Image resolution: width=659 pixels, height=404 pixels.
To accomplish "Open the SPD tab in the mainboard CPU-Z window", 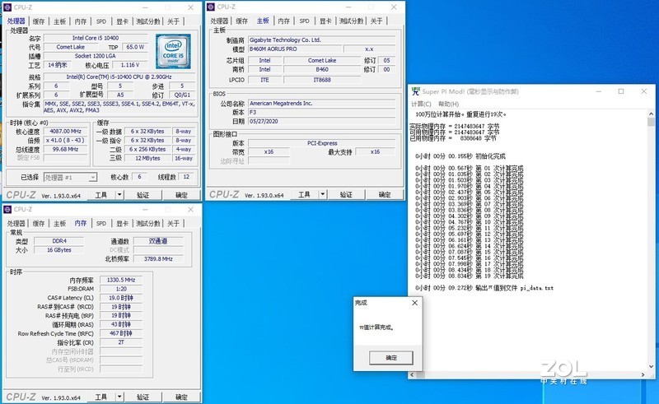I will (304, 21).
